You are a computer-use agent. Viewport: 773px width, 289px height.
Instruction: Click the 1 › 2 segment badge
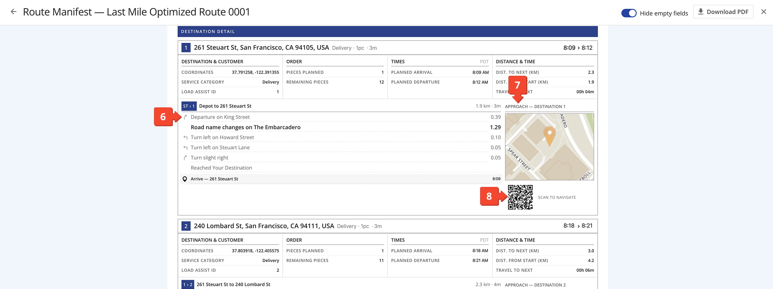188,284
